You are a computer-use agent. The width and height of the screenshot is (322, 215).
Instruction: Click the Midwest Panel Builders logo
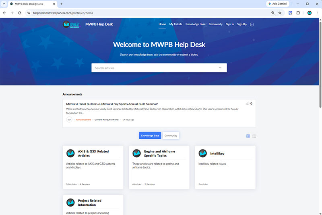pyautogui.click(x=71, y=24)
